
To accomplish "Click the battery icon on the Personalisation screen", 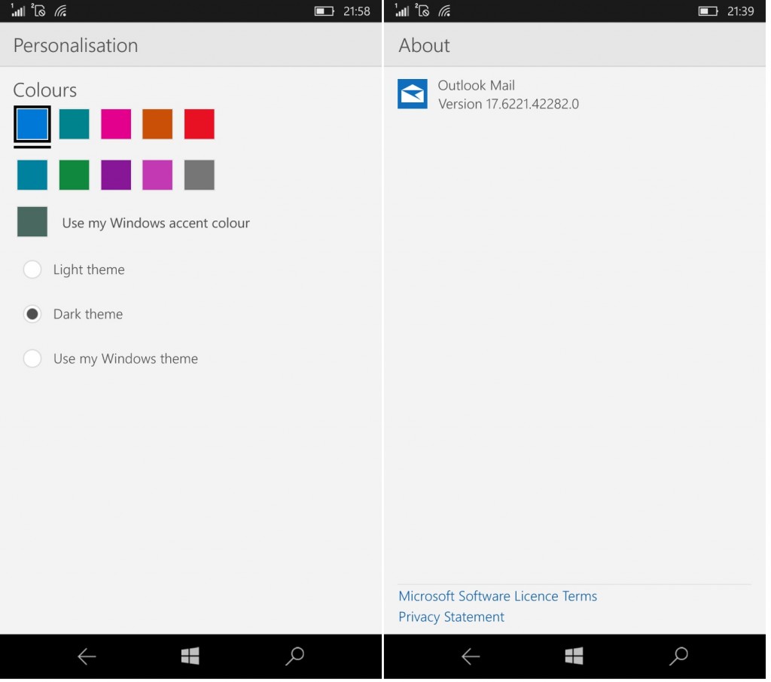I will (x=324, y=11).
